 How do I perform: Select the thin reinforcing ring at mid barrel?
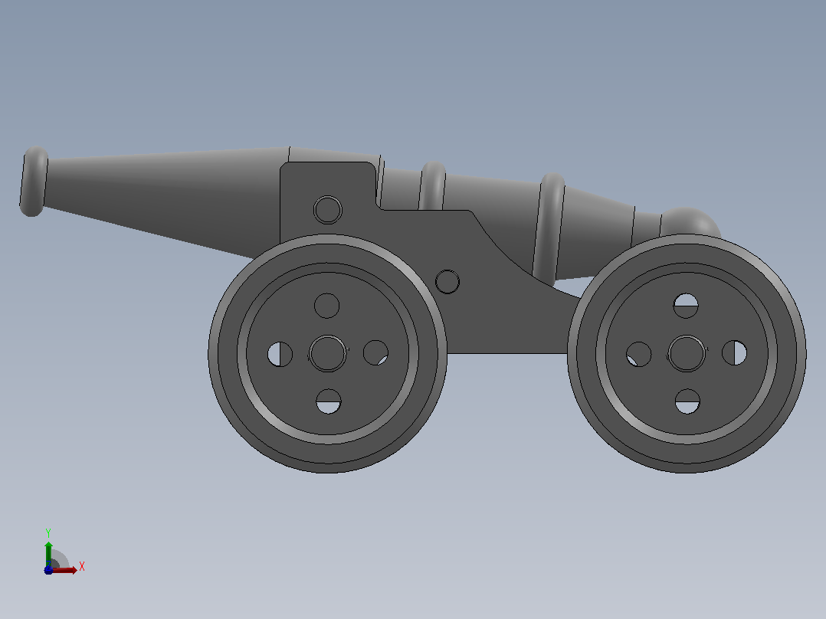coord(432,185)
